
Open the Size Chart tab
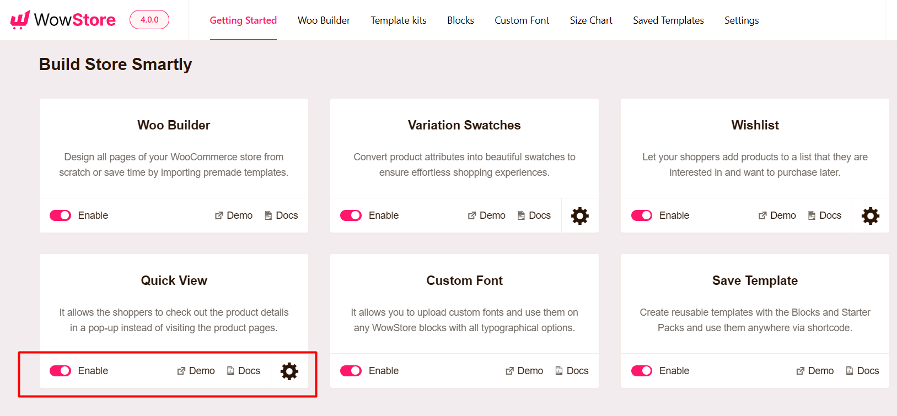[590, 20]
